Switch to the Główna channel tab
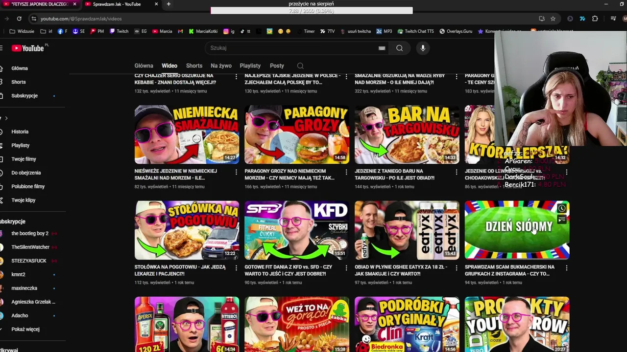 [x=144, y=66]
